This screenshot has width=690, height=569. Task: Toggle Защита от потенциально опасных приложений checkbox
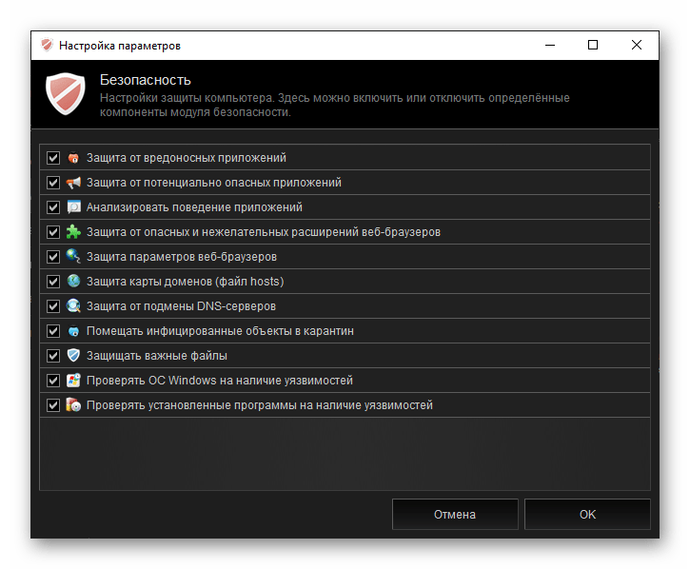pos(53,182)
